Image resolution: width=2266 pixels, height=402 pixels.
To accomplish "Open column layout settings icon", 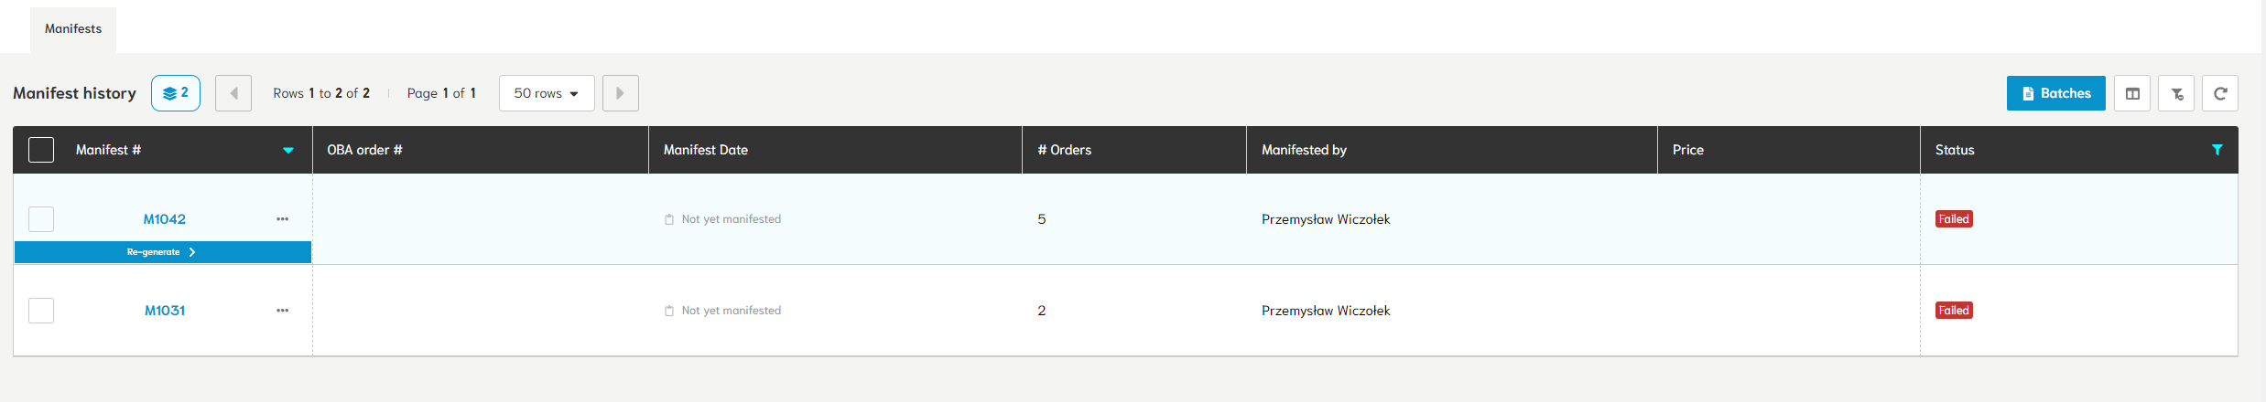I will click(2132, 93).
